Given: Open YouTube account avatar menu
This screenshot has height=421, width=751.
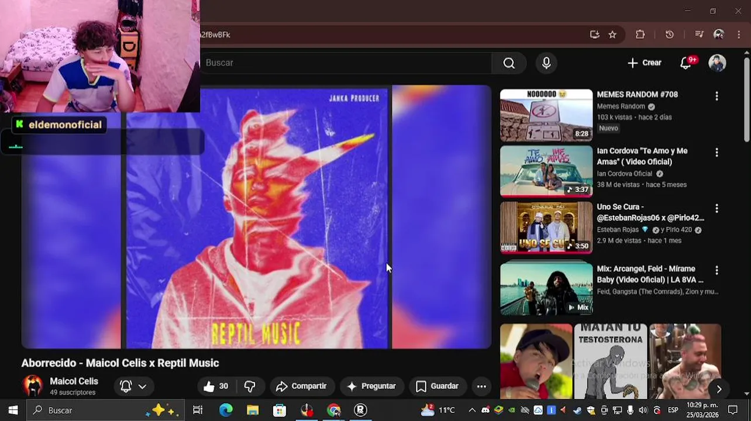Looking at the screenshot, I should [x=717, y=63].
